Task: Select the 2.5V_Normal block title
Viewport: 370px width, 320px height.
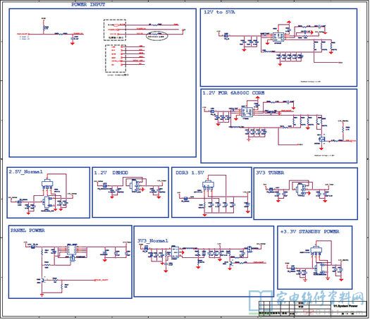Action: pos(25,171)
